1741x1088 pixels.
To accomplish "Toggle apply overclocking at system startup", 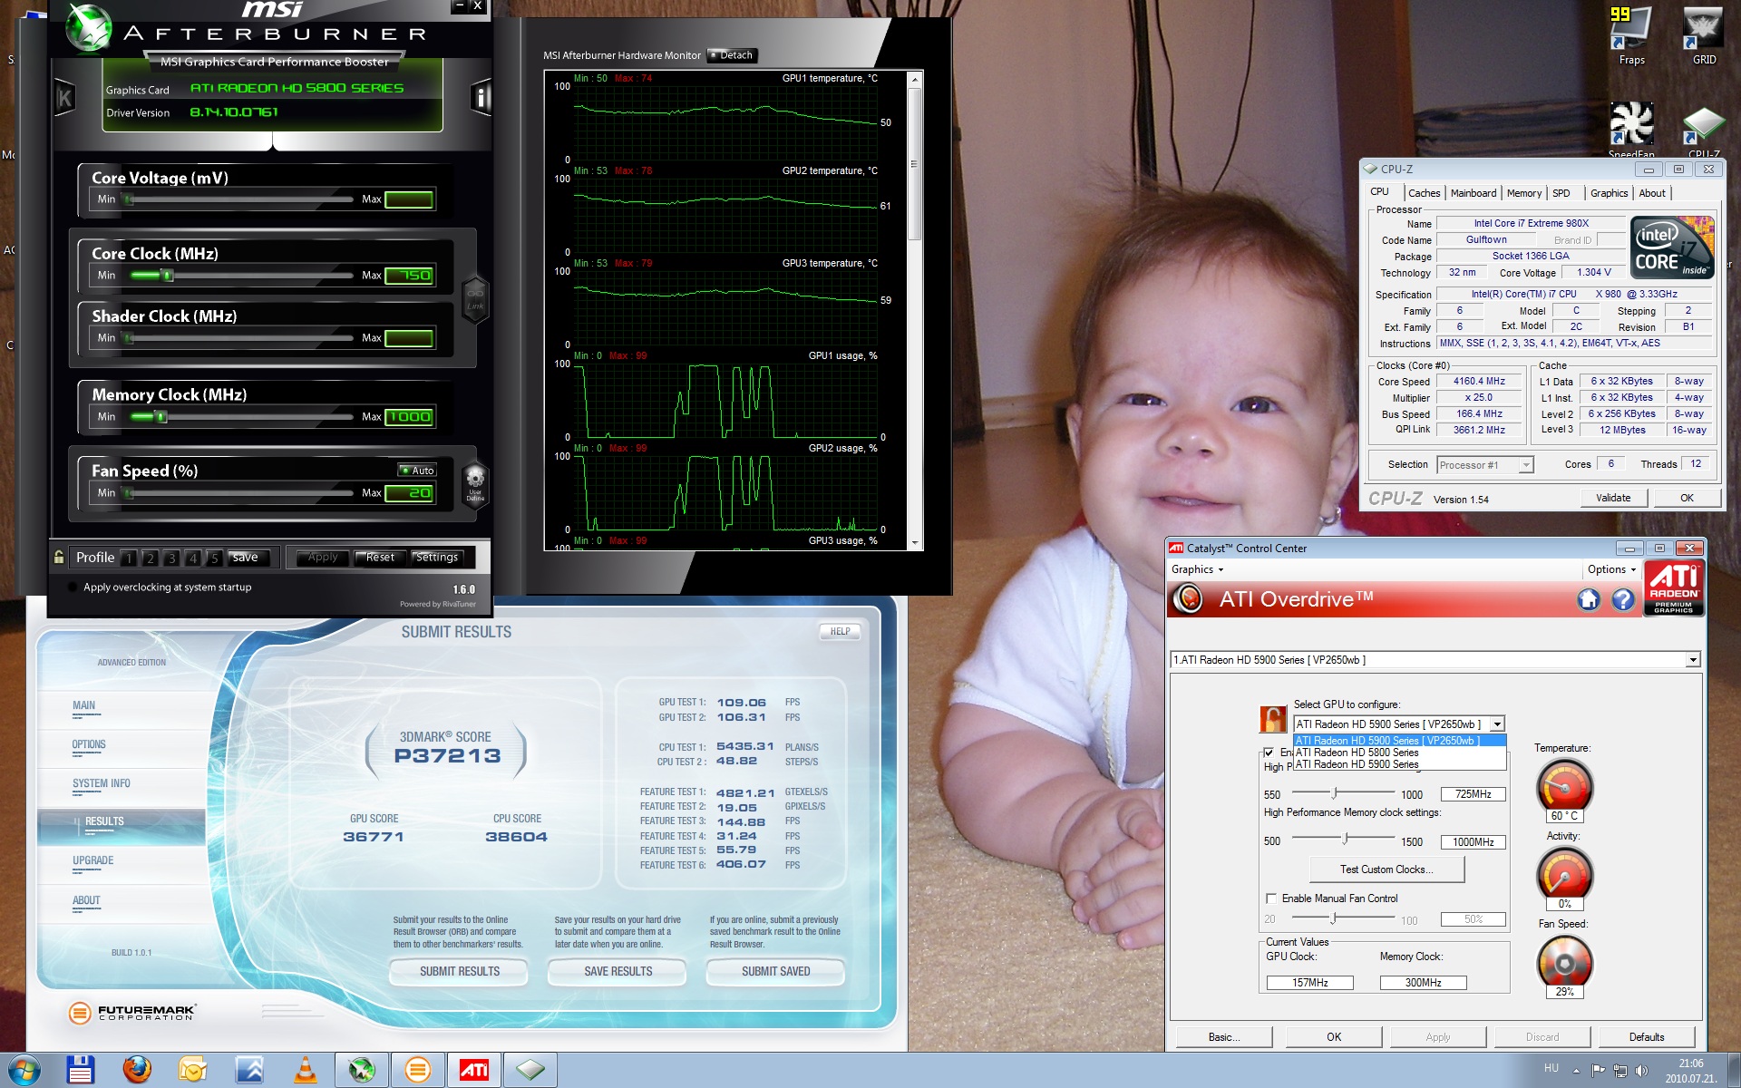I will click(x=73, y=588).
